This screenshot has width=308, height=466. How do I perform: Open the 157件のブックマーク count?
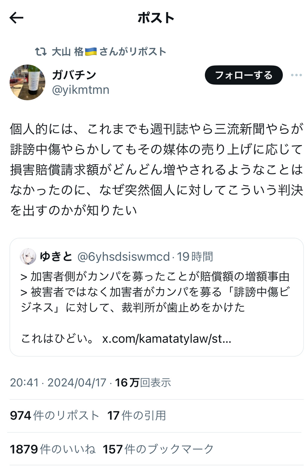tap(158, 449)
